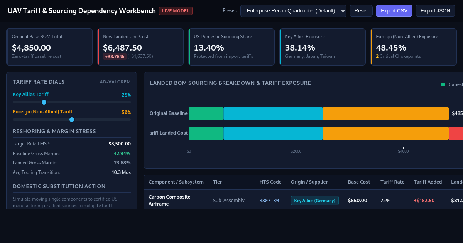
Task: Click orange foreign segment of Tariff Landed Cost bar
Action: [386, 133]
